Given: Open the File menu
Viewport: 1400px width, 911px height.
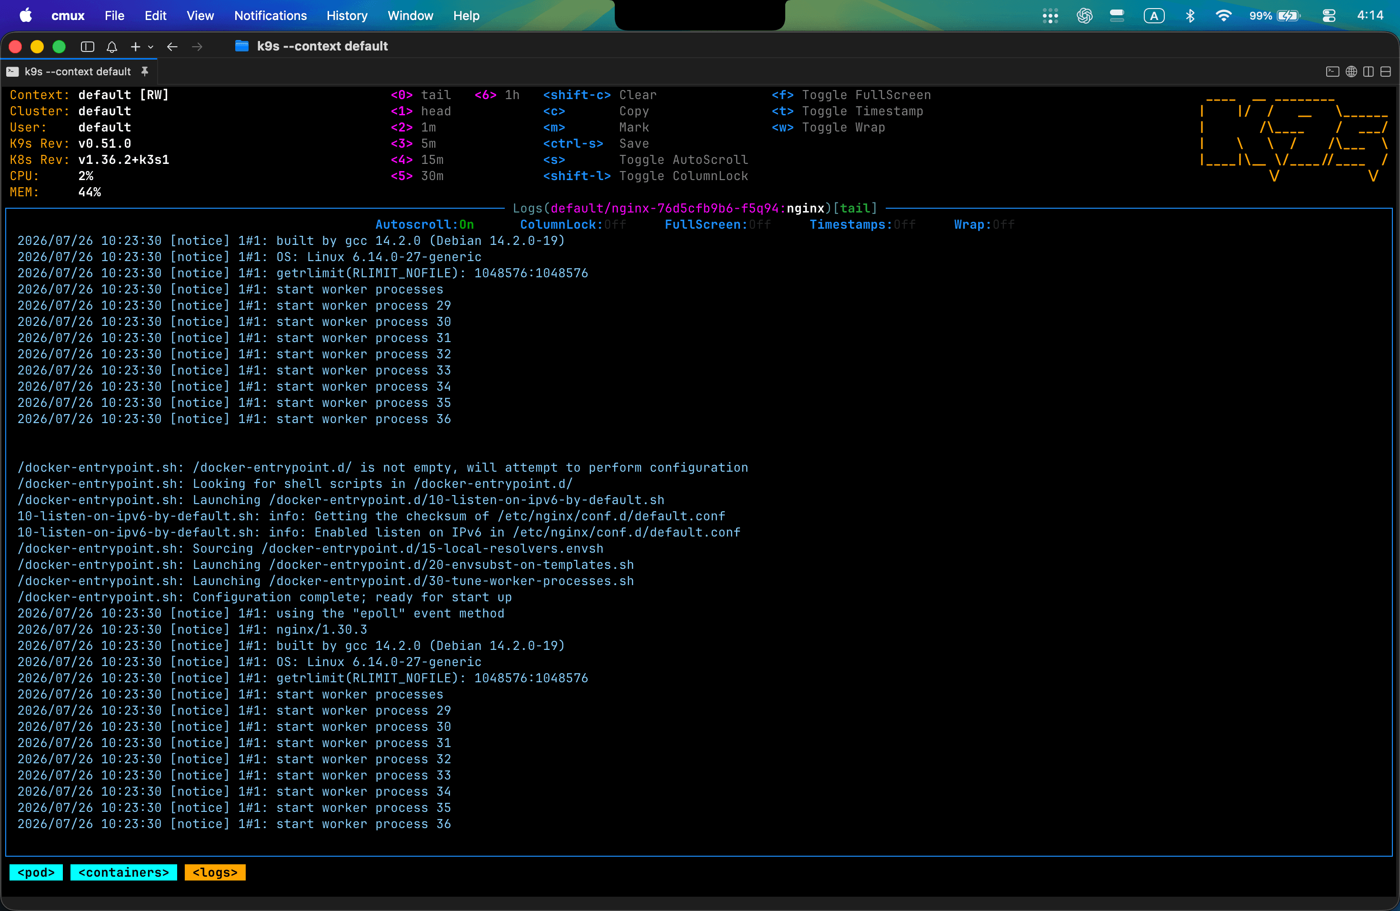Looking at the screenshot, I should coord(115,15).
